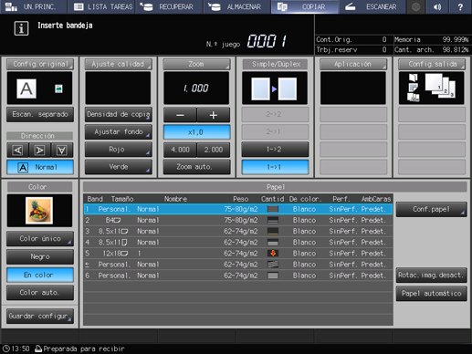
Task: Open Guardar configur. dialog
Action: (x=40, y=317)
